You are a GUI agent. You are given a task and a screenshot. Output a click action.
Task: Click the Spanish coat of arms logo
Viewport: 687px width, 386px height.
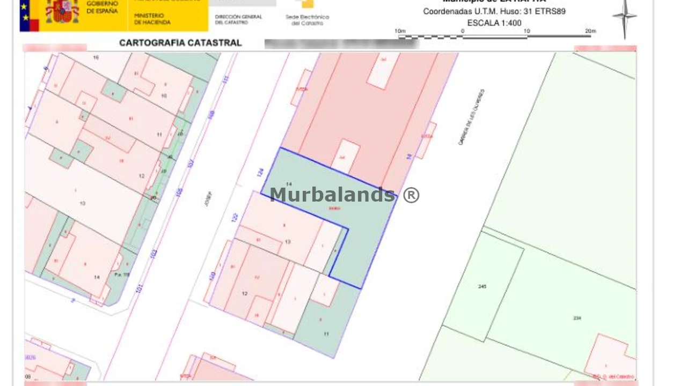click(62, 11)
